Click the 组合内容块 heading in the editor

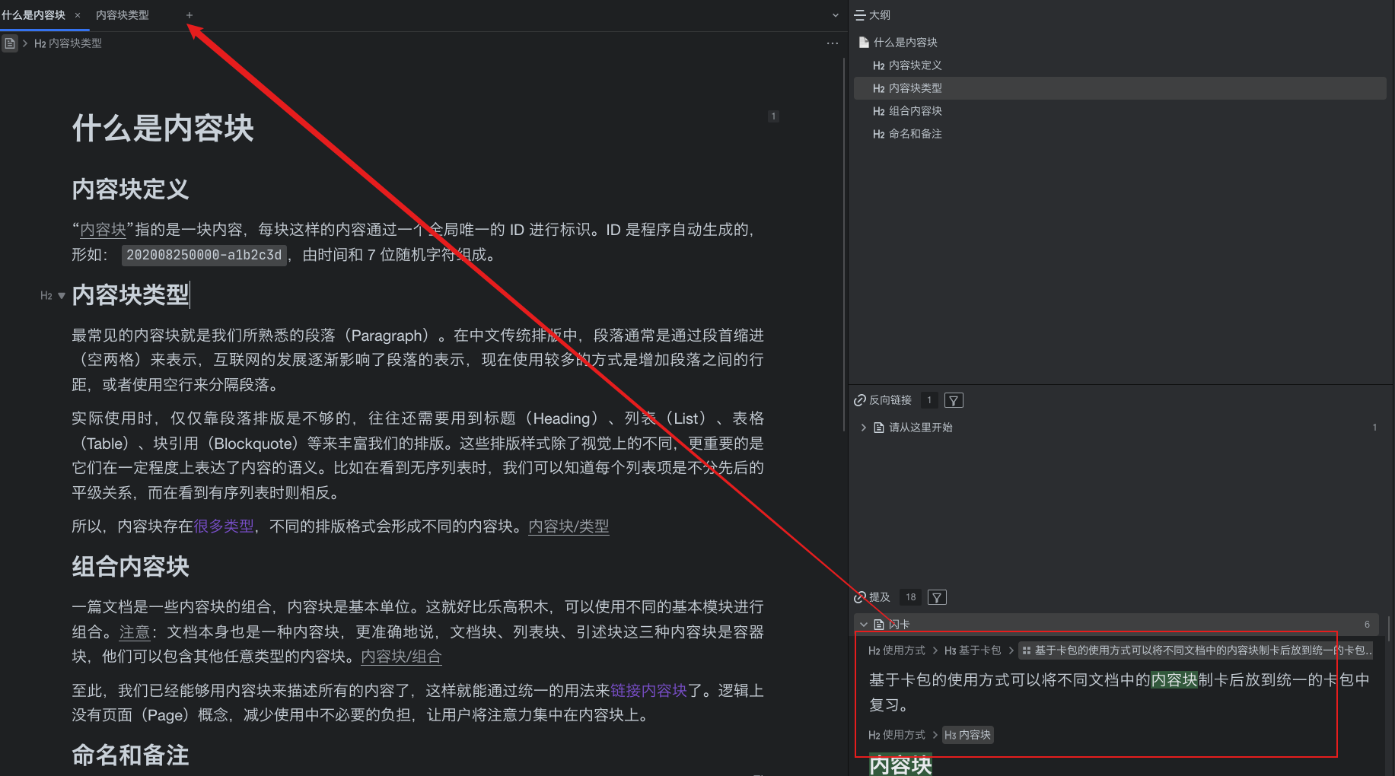[130, 567]
